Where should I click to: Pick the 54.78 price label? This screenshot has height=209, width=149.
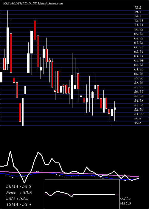click(x=139, y=101)
